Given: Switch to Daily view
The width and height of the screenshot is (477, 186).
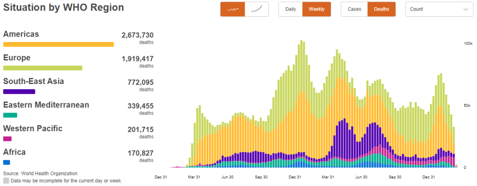Looking at the screenshot, I should (291, 9).
